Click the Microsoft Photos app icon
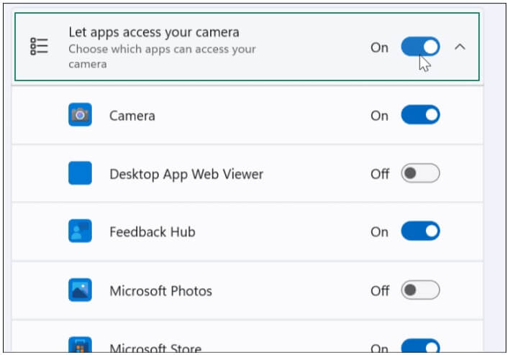Image resolution: width=510 pixels, height=355 pixels. click(80, 290)
